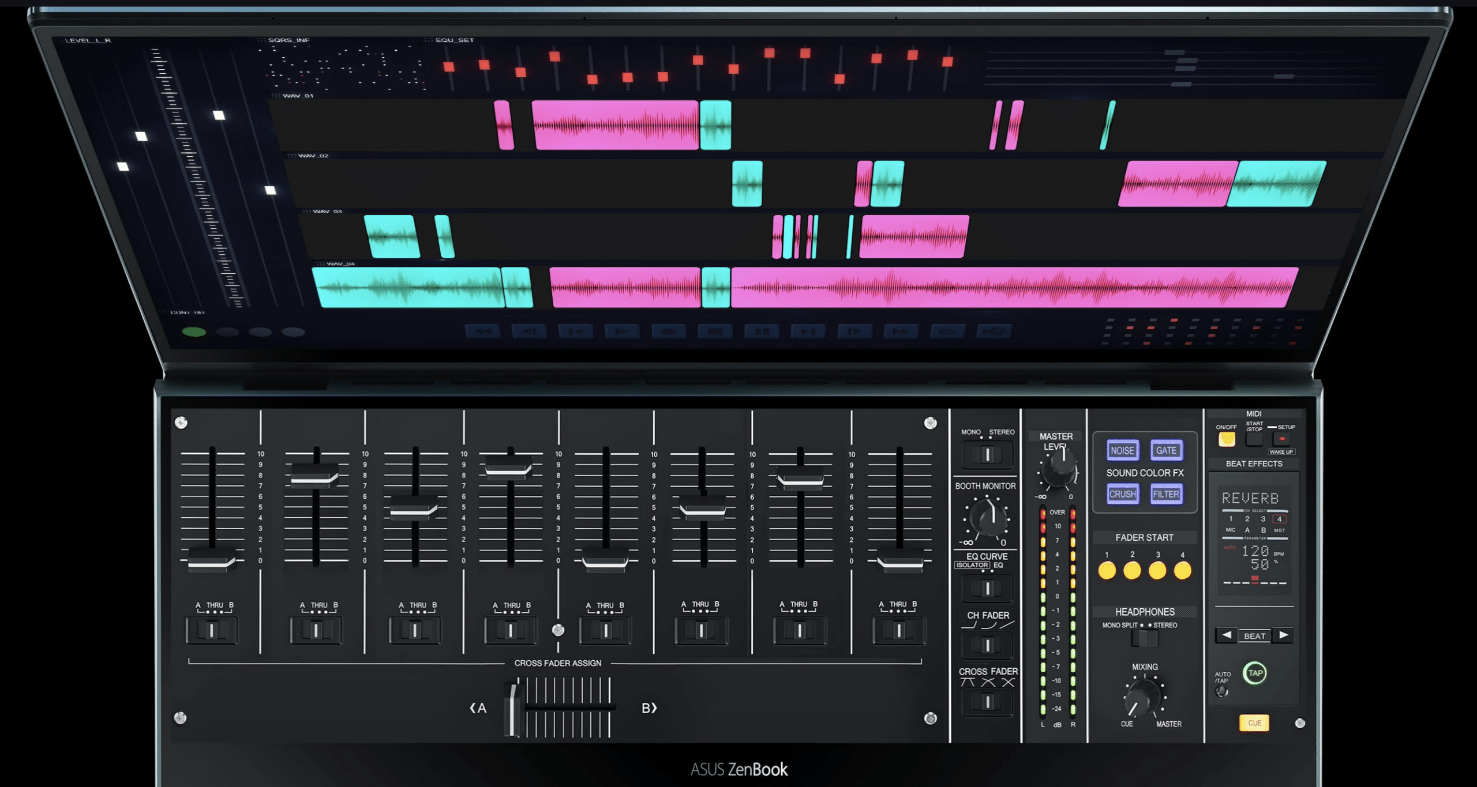Skip to end with transport button
The image size is (1477, 787).
coord(808,332)
